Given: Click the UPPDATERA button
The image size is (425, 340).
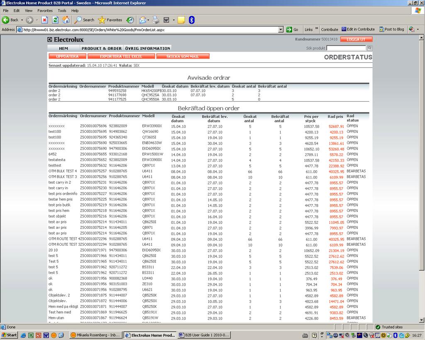Looking at the screenshot, I should tap(68, 56).
